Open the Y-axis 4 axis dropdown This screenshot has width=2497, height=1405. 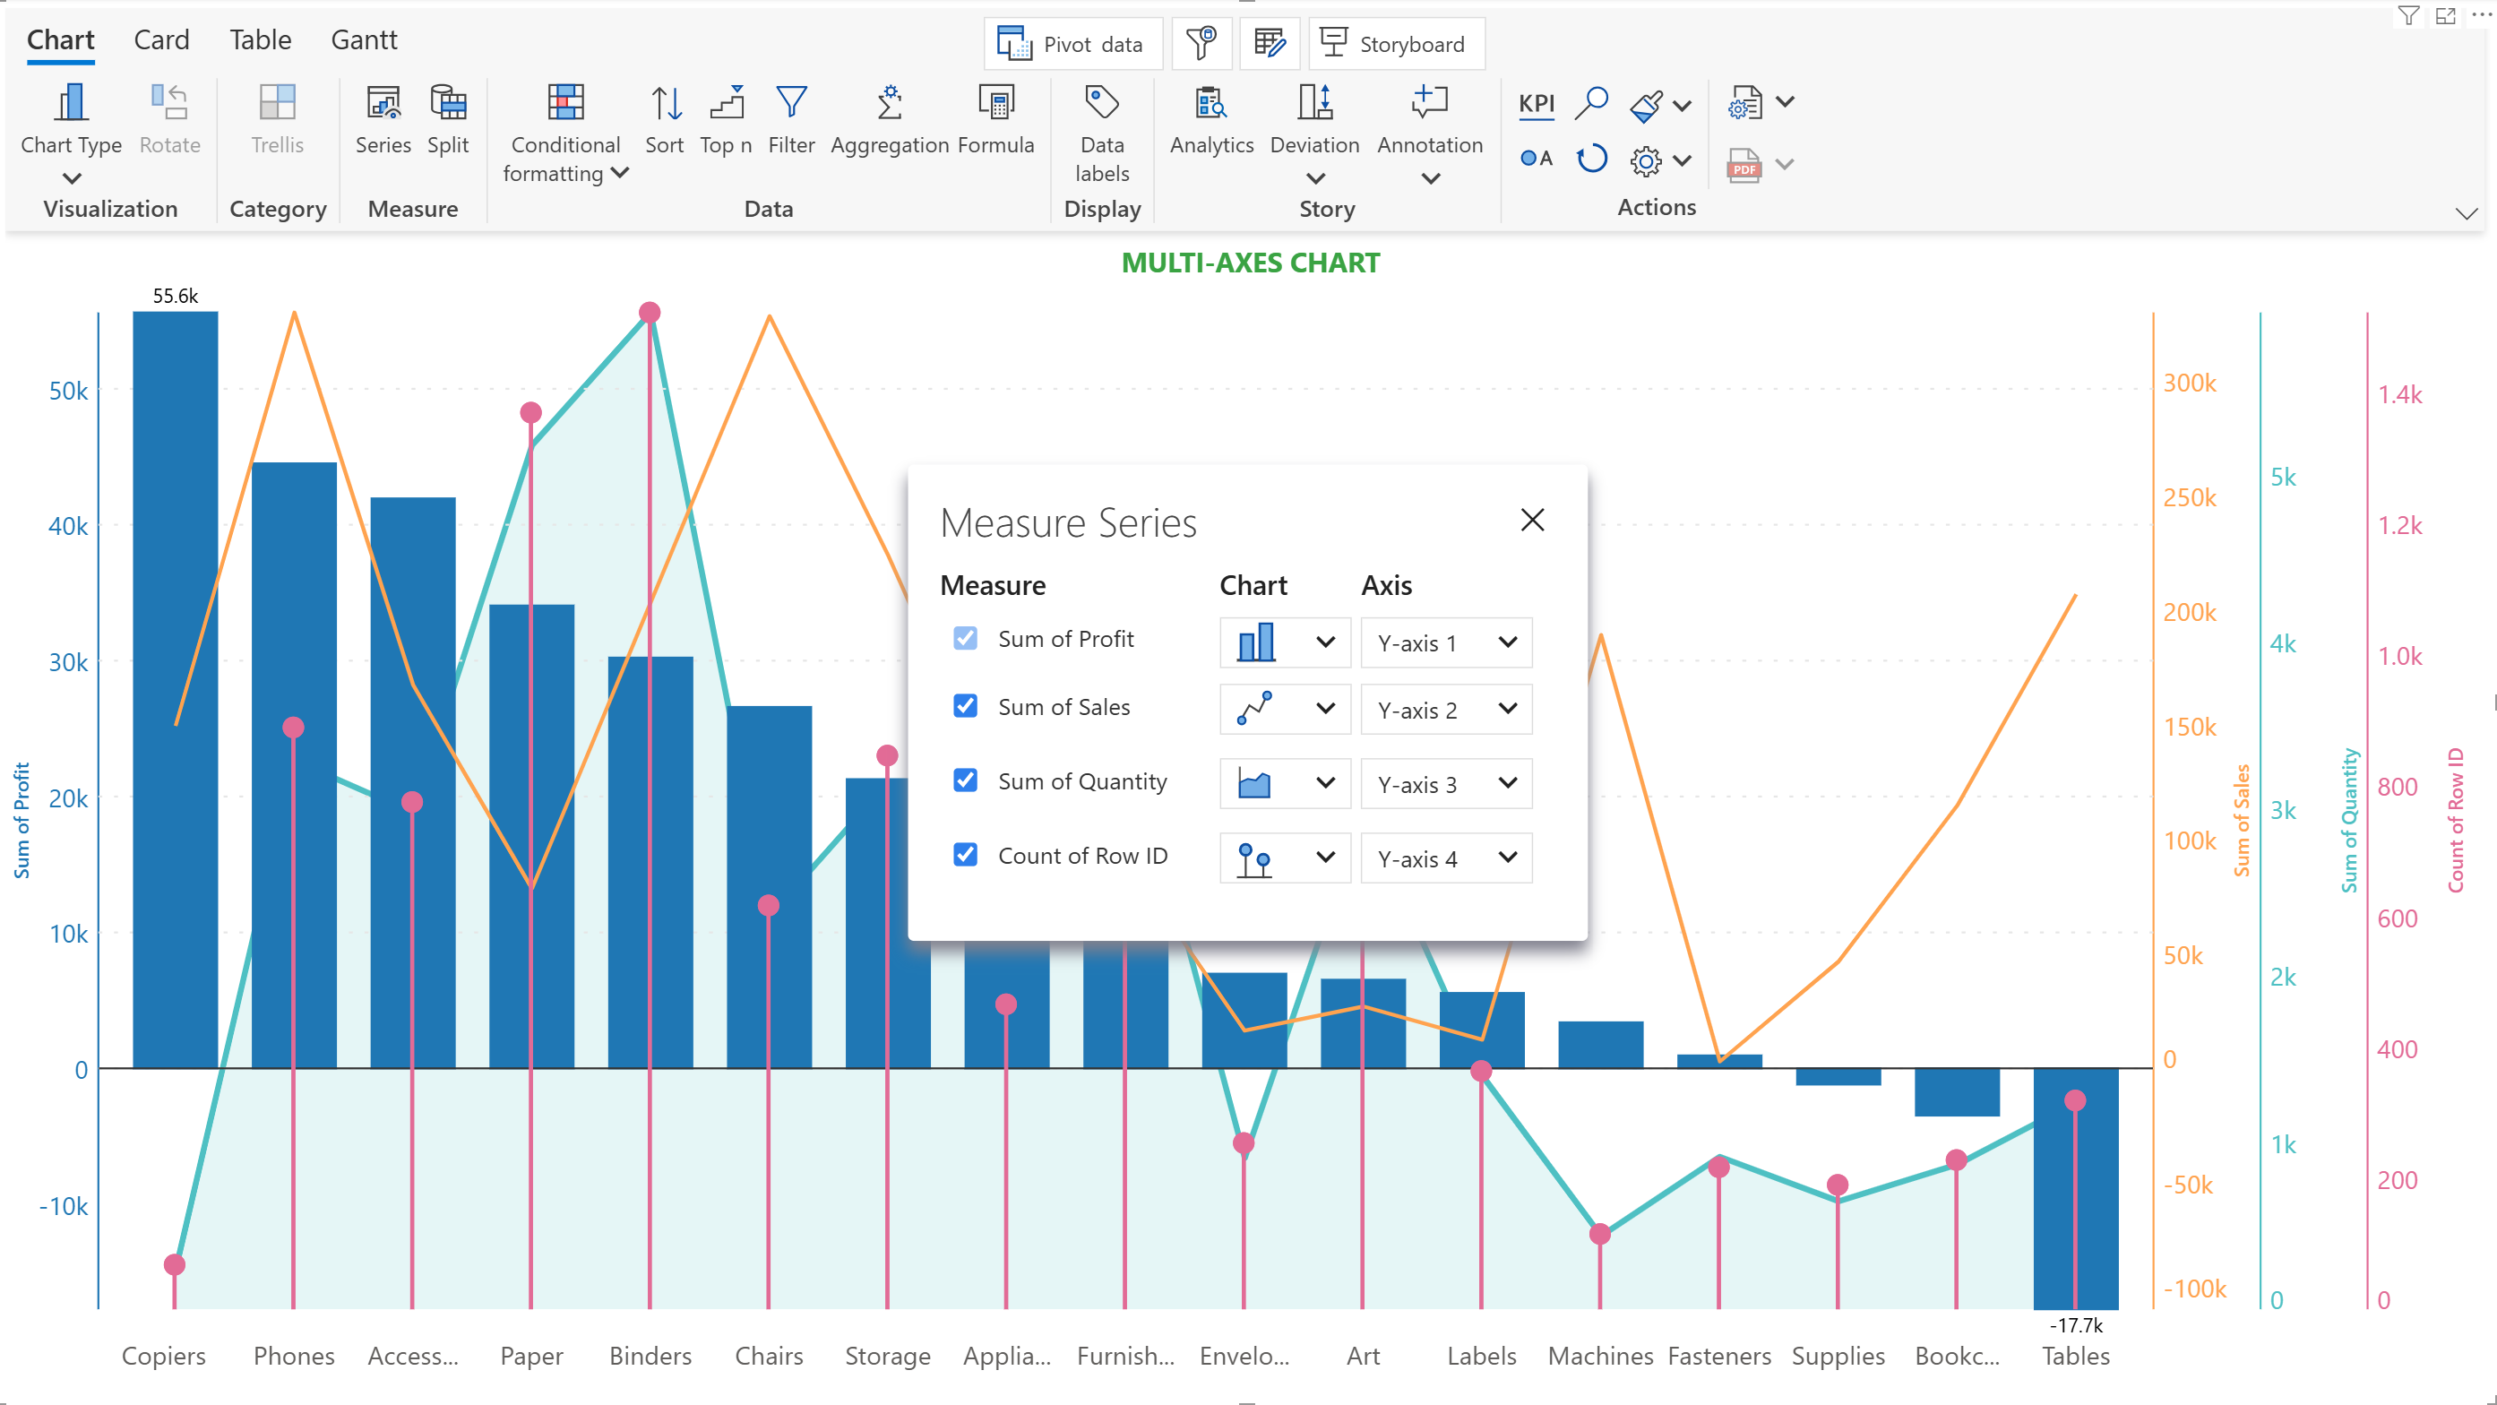[1445, 859]
